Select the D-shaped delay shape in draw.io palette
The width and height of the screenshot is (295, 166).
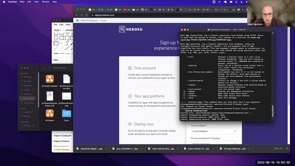click(56, 38)
